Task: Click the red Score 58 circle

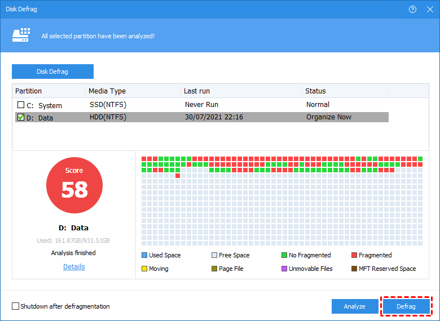Action: 74,185
